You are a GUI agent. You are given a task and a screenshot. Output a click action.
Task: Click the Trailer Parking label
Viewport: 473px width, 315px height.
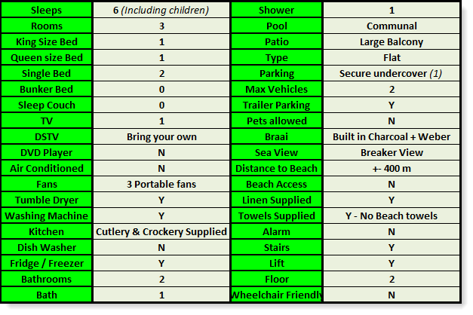point(277,106)
